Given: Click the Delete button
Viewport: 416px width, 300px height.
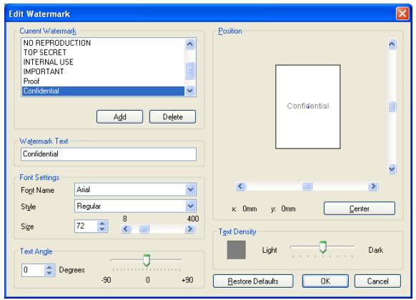Looking at the screenshot, I should [172, 117].
